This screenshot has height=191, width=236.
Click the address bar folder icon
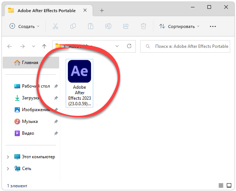[x=58, y=46]
